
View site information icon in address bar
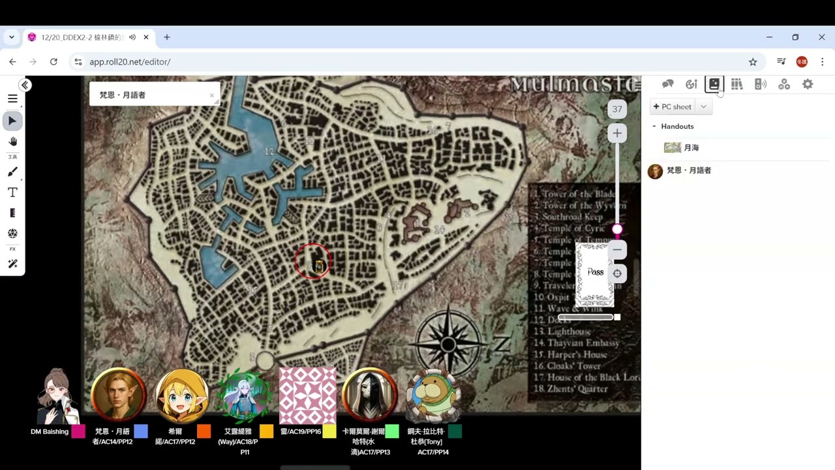pyautogui.click(x=78, y=62)
